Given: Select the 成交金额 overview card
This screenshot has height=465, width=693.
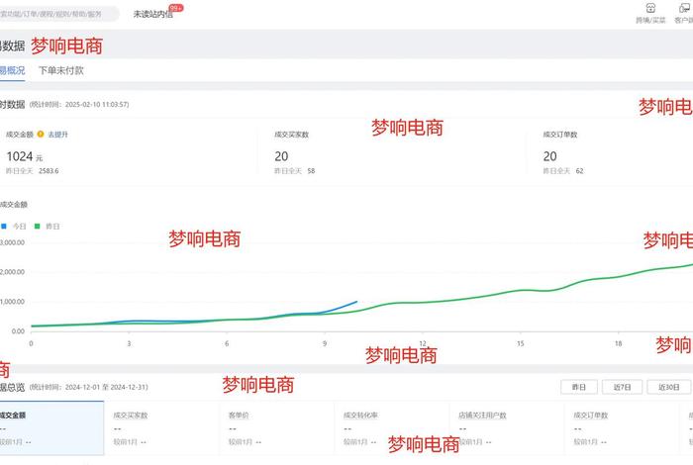Looking at the screenshot, I should [51, 428].
